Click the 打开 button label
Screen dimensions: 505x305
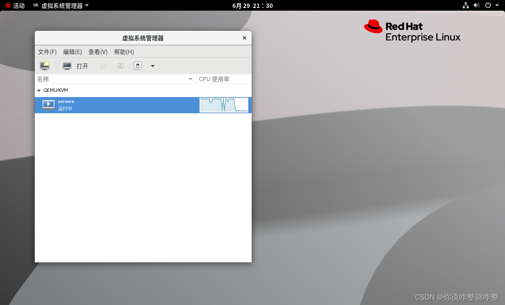pyautogui.click(x=82, y=66)
